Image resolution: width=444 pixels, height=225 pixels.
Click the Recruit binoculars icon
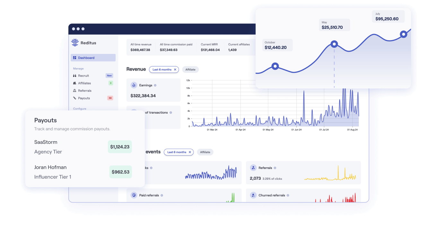[x=74, y=76]
